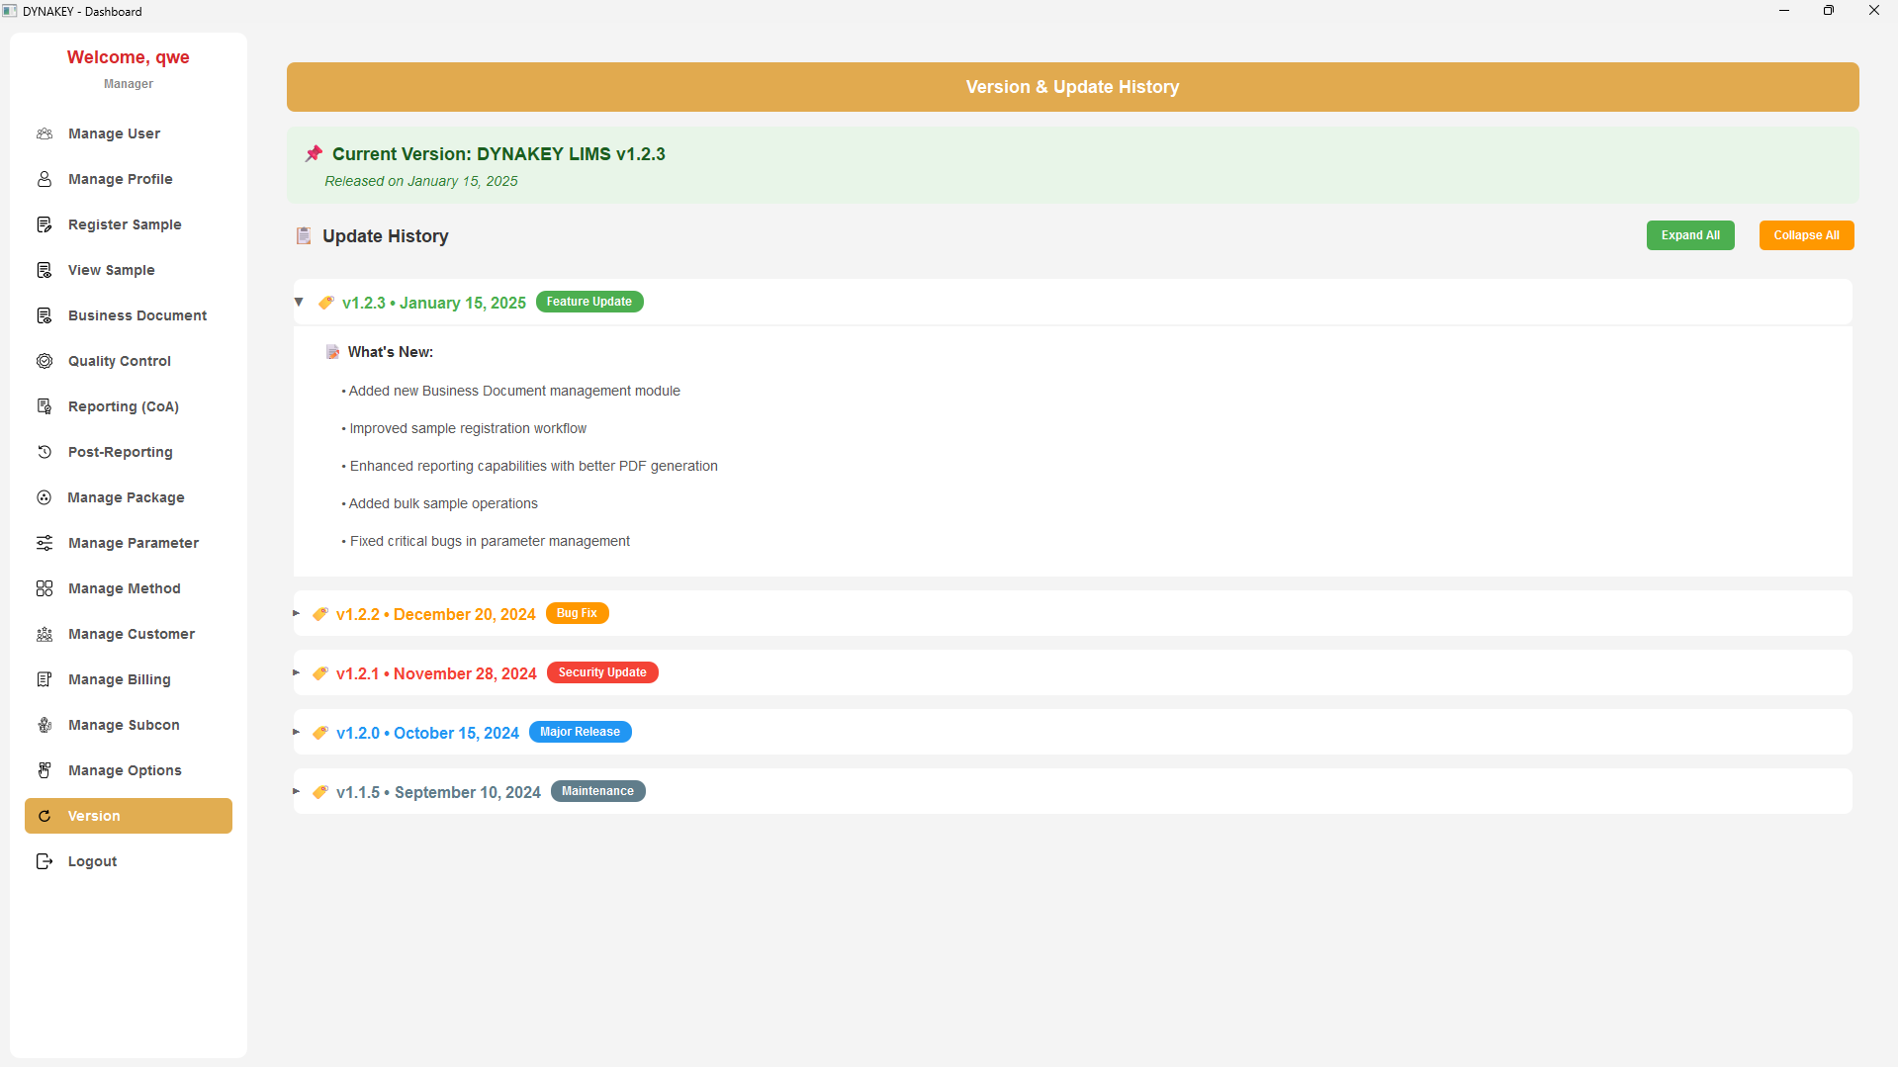Click the Manage Customer people icon
Screen dimensions: 1898x1067
(x=45, y=634)
